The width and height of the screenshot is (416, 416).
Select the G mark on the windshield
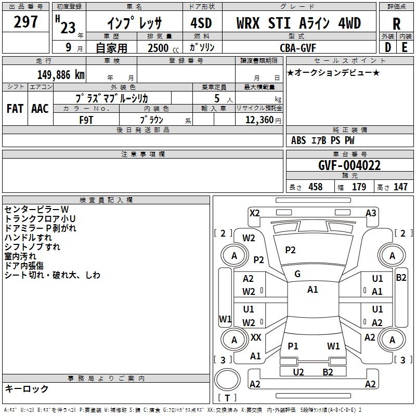click(297, 274)
